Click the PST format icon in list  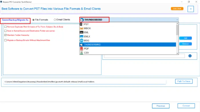click(x=81, y=24)
